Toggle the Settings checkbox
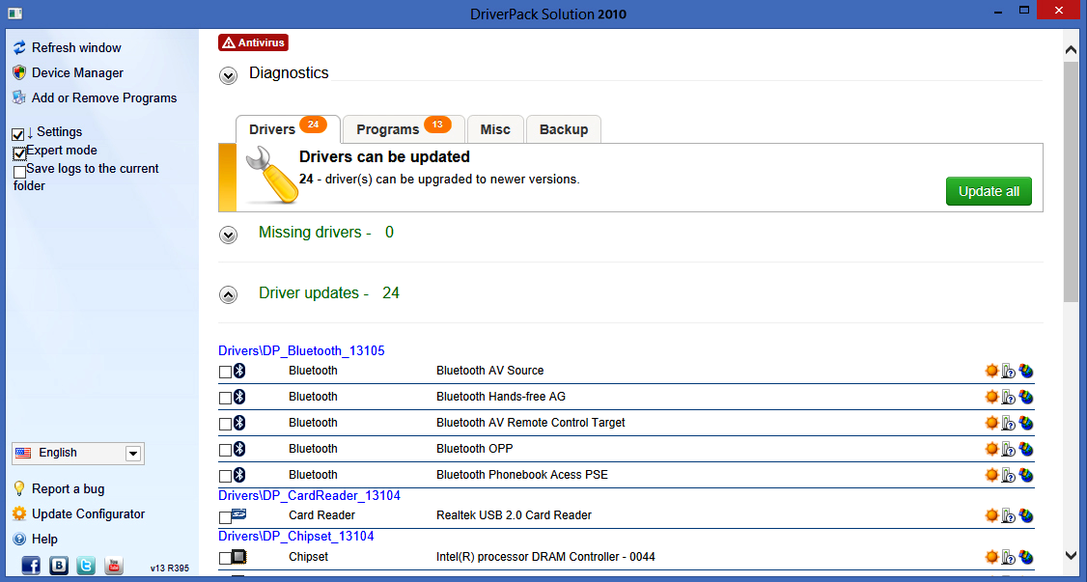Screen dimensions: 1087x582 click(x=18, y=134)
